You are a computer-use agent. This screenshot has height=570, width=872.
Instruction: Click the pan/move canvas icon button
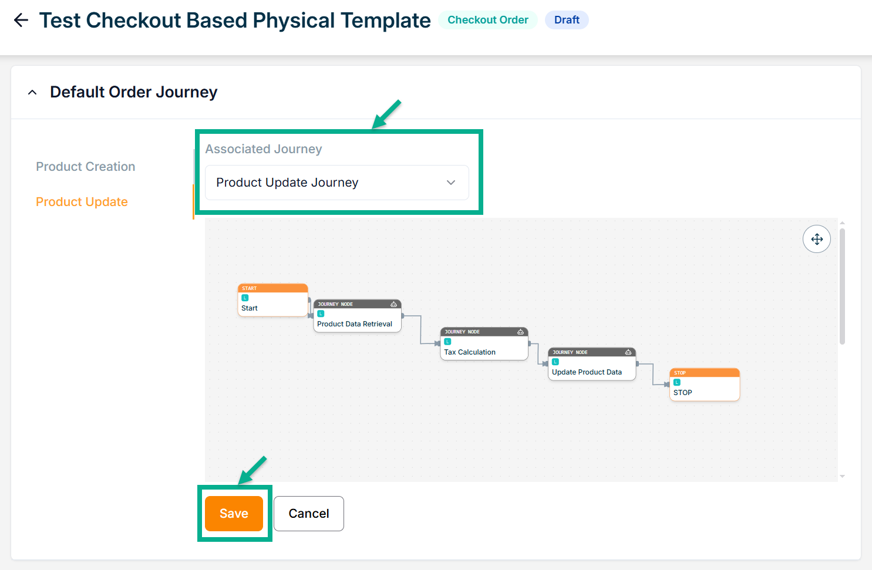816,239
